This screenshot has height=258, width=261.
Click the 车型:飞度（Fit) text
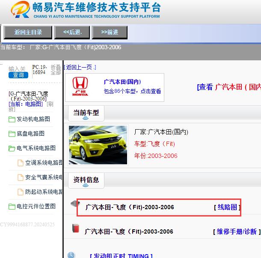(x=154, y=144)
